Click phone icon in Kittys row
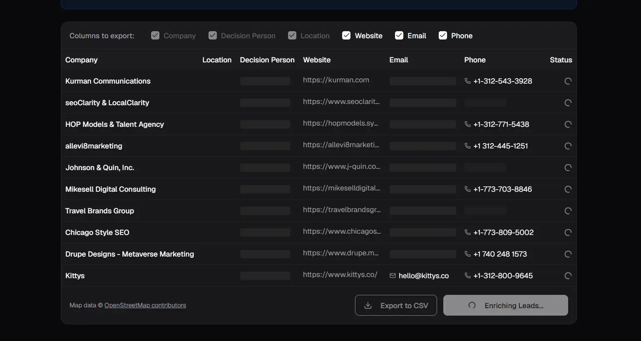The image size is (641, 341). coord(467,276)
